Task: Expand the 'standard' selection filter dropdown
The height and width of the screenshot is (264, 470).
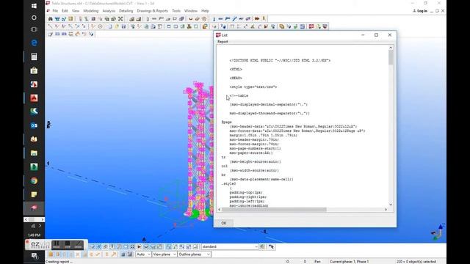Action: [256, 246]
